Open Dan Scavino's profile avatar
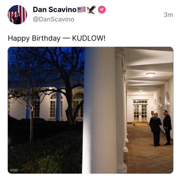Screen dimensions: 181x178 [17, 14]
